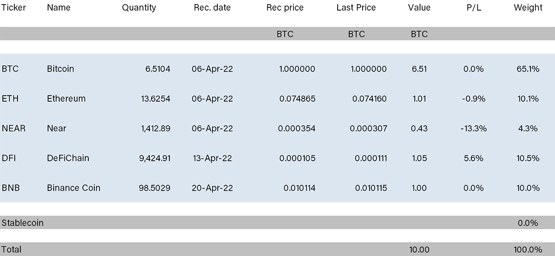Click the Ticker column header
Viewport: 555px width, 256px height.
coord(14,7)
